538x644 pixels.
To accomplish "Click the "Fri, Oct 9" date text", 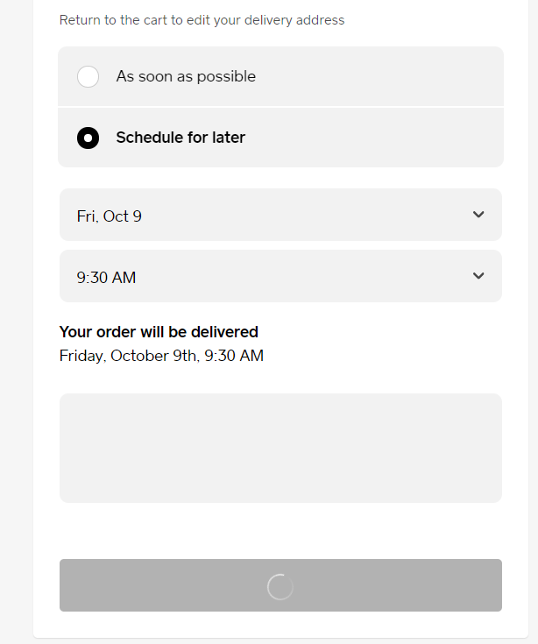I will [110, 216].
